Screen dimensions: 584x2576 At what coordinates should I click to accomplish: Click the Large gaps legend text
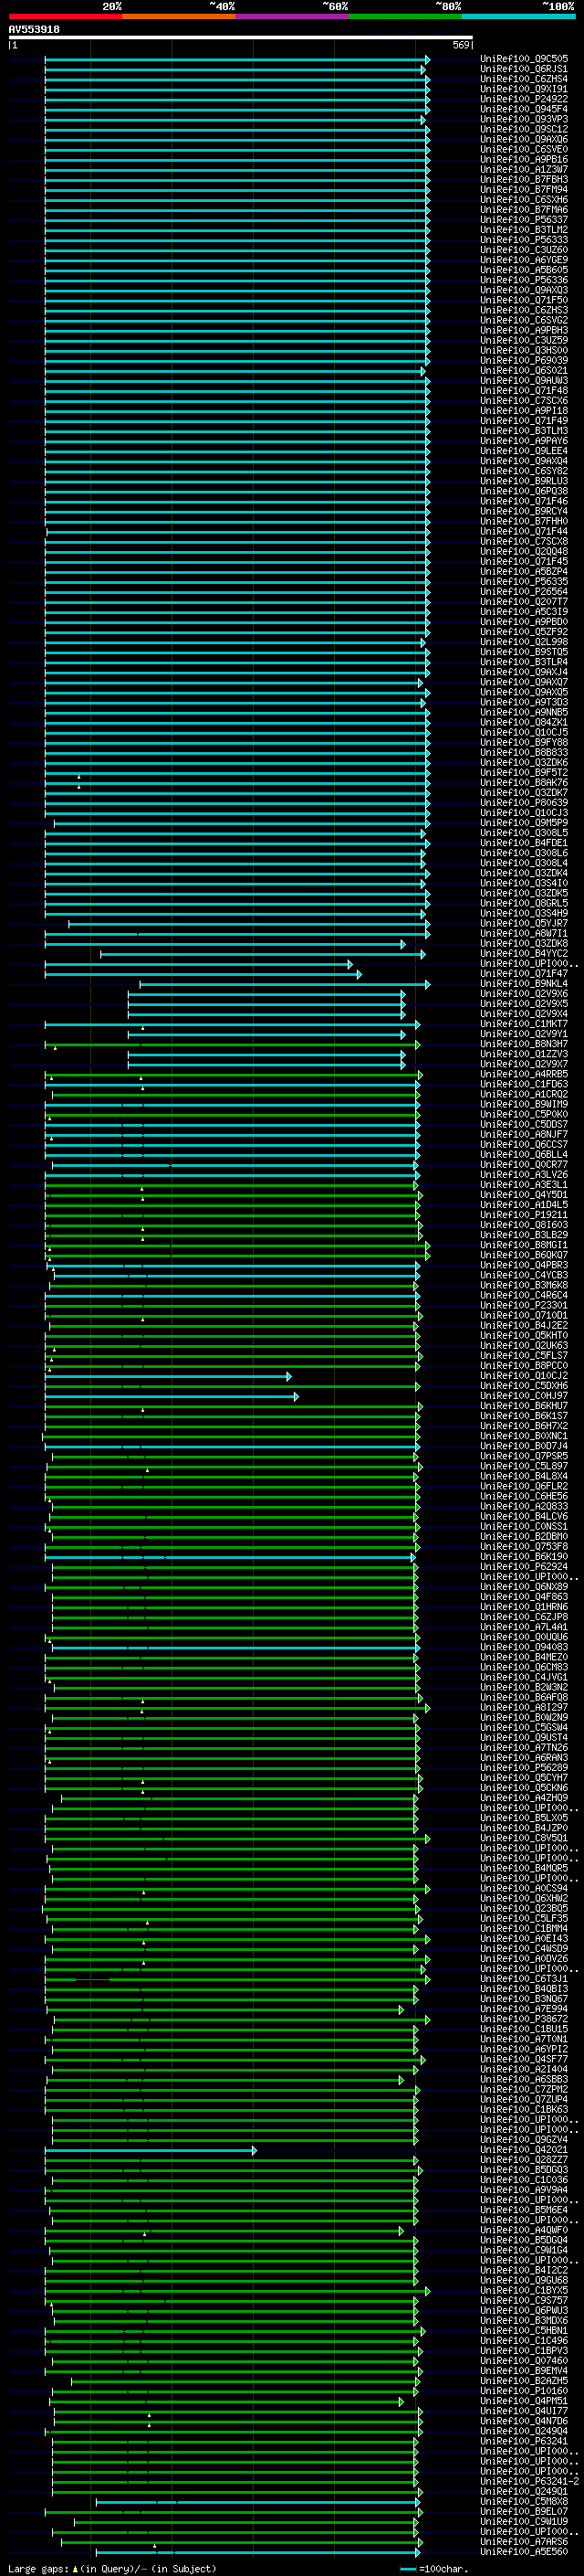tap(112, 2569)
